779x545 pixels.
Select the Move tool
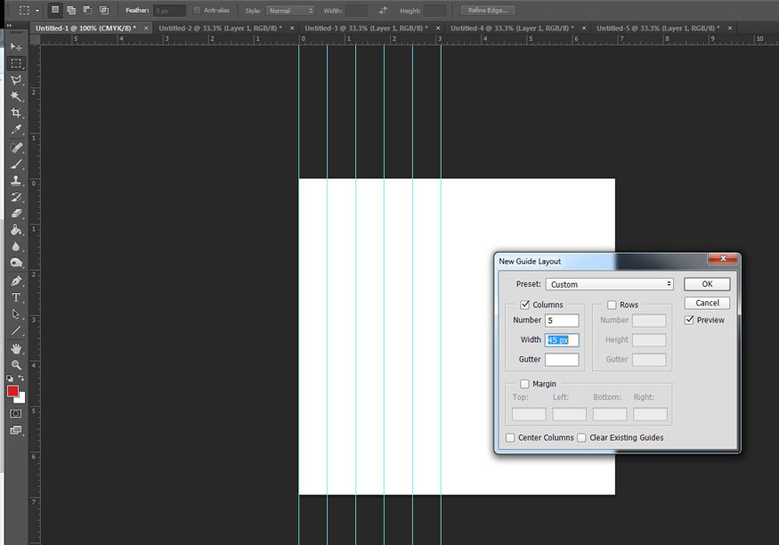pos(15,46)
